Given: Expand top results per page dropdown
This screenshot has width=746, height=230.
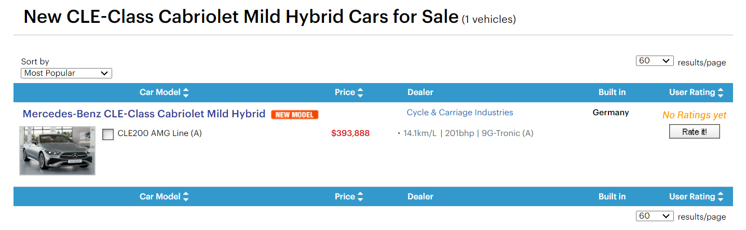Looking at the screenshot, I should click(x=655, y=61).
